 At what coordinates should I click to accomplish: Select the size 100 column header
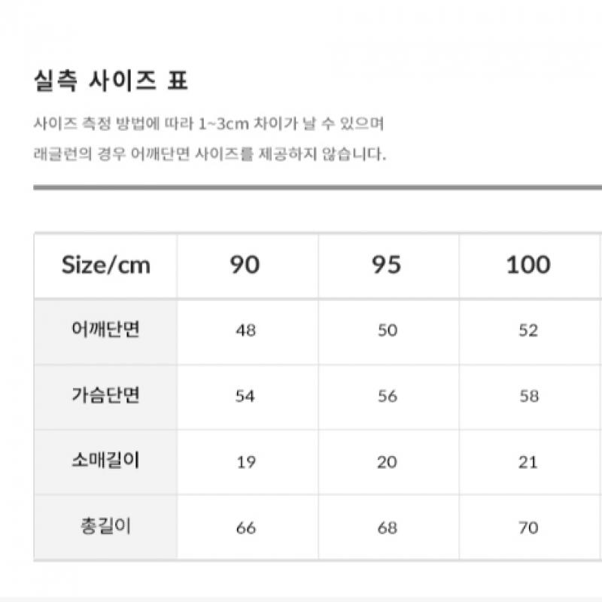[x=528, y=265]
